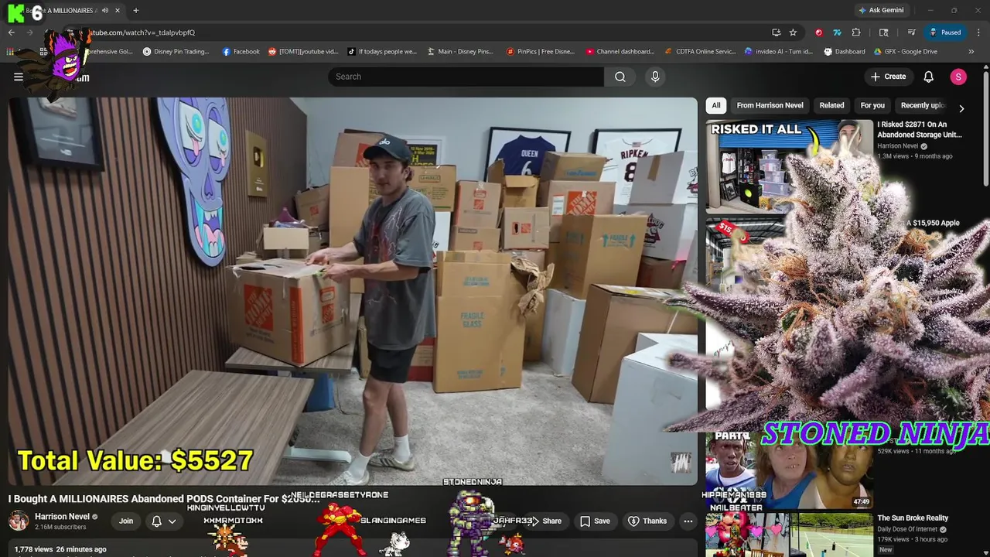Screen dimensions: 990x557
Task: Open the CDTFA Online Services bookmark
Action: point(701,52)
